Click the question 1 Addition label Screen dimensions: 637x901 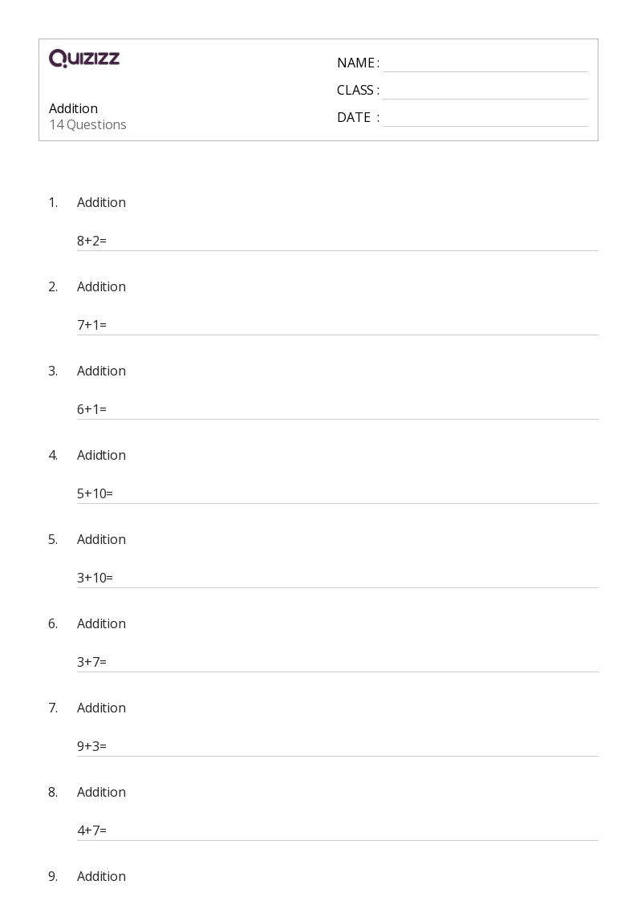(101, 202)
